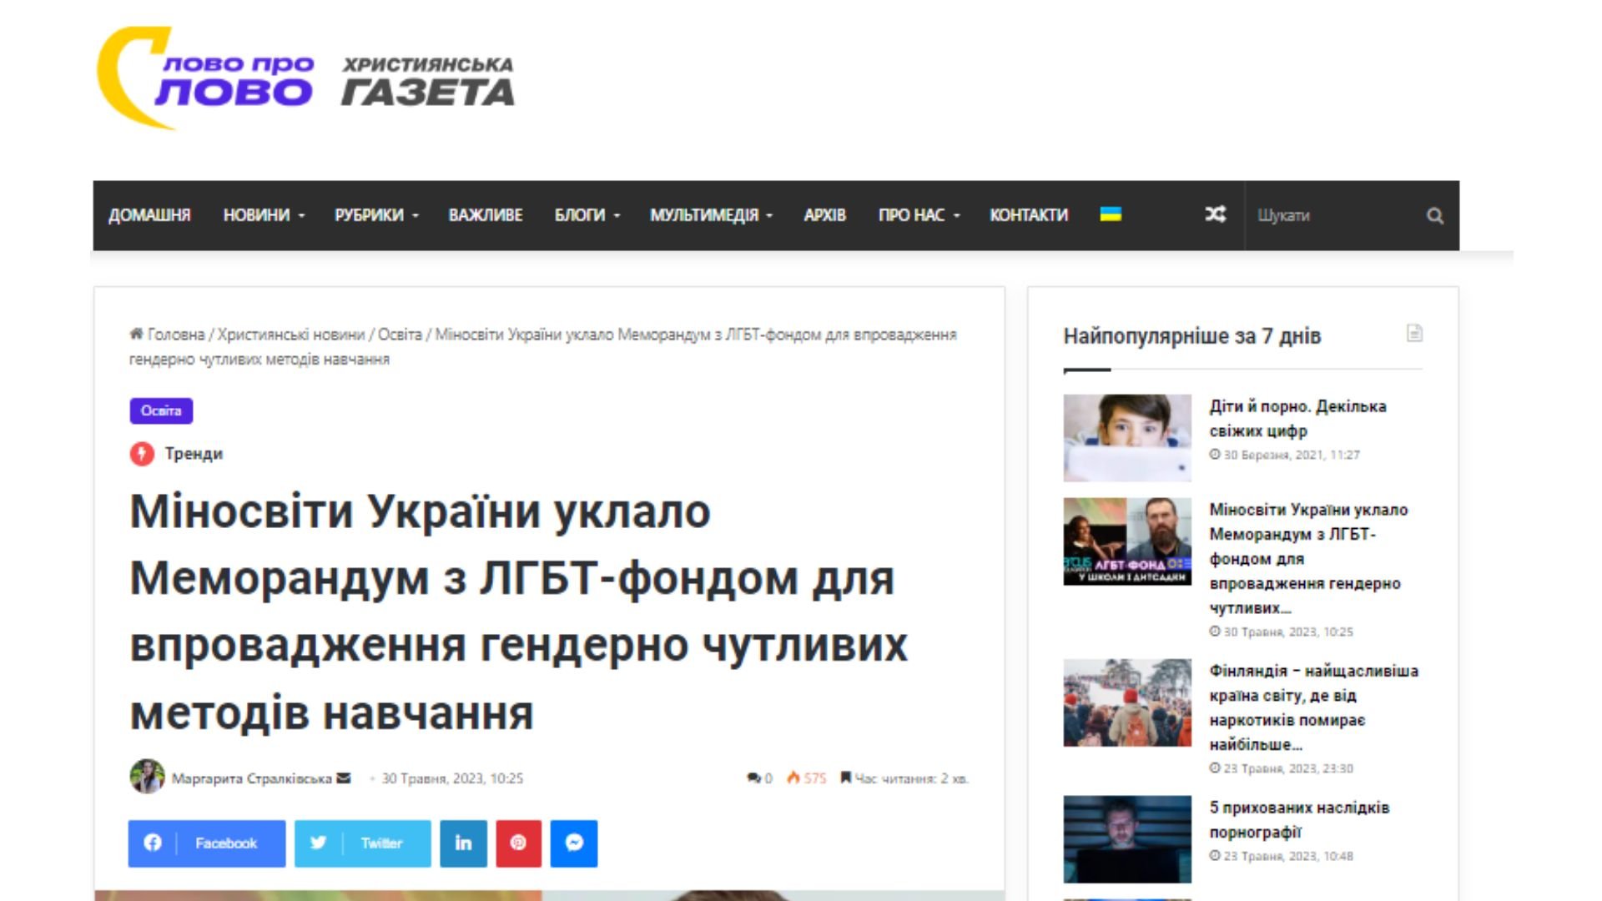Share article via LinkedIn icon
The width and height of the screenshot is (1602, 901).
tap(463, 843)
